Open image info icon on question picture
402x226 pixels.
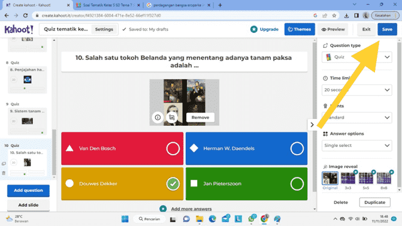pos(158,117)
